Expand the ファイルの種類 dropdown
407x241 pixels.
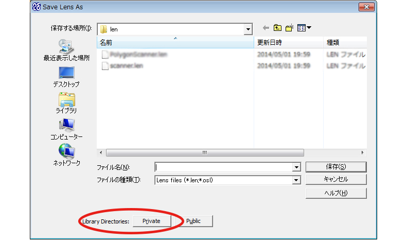point(296,180)
